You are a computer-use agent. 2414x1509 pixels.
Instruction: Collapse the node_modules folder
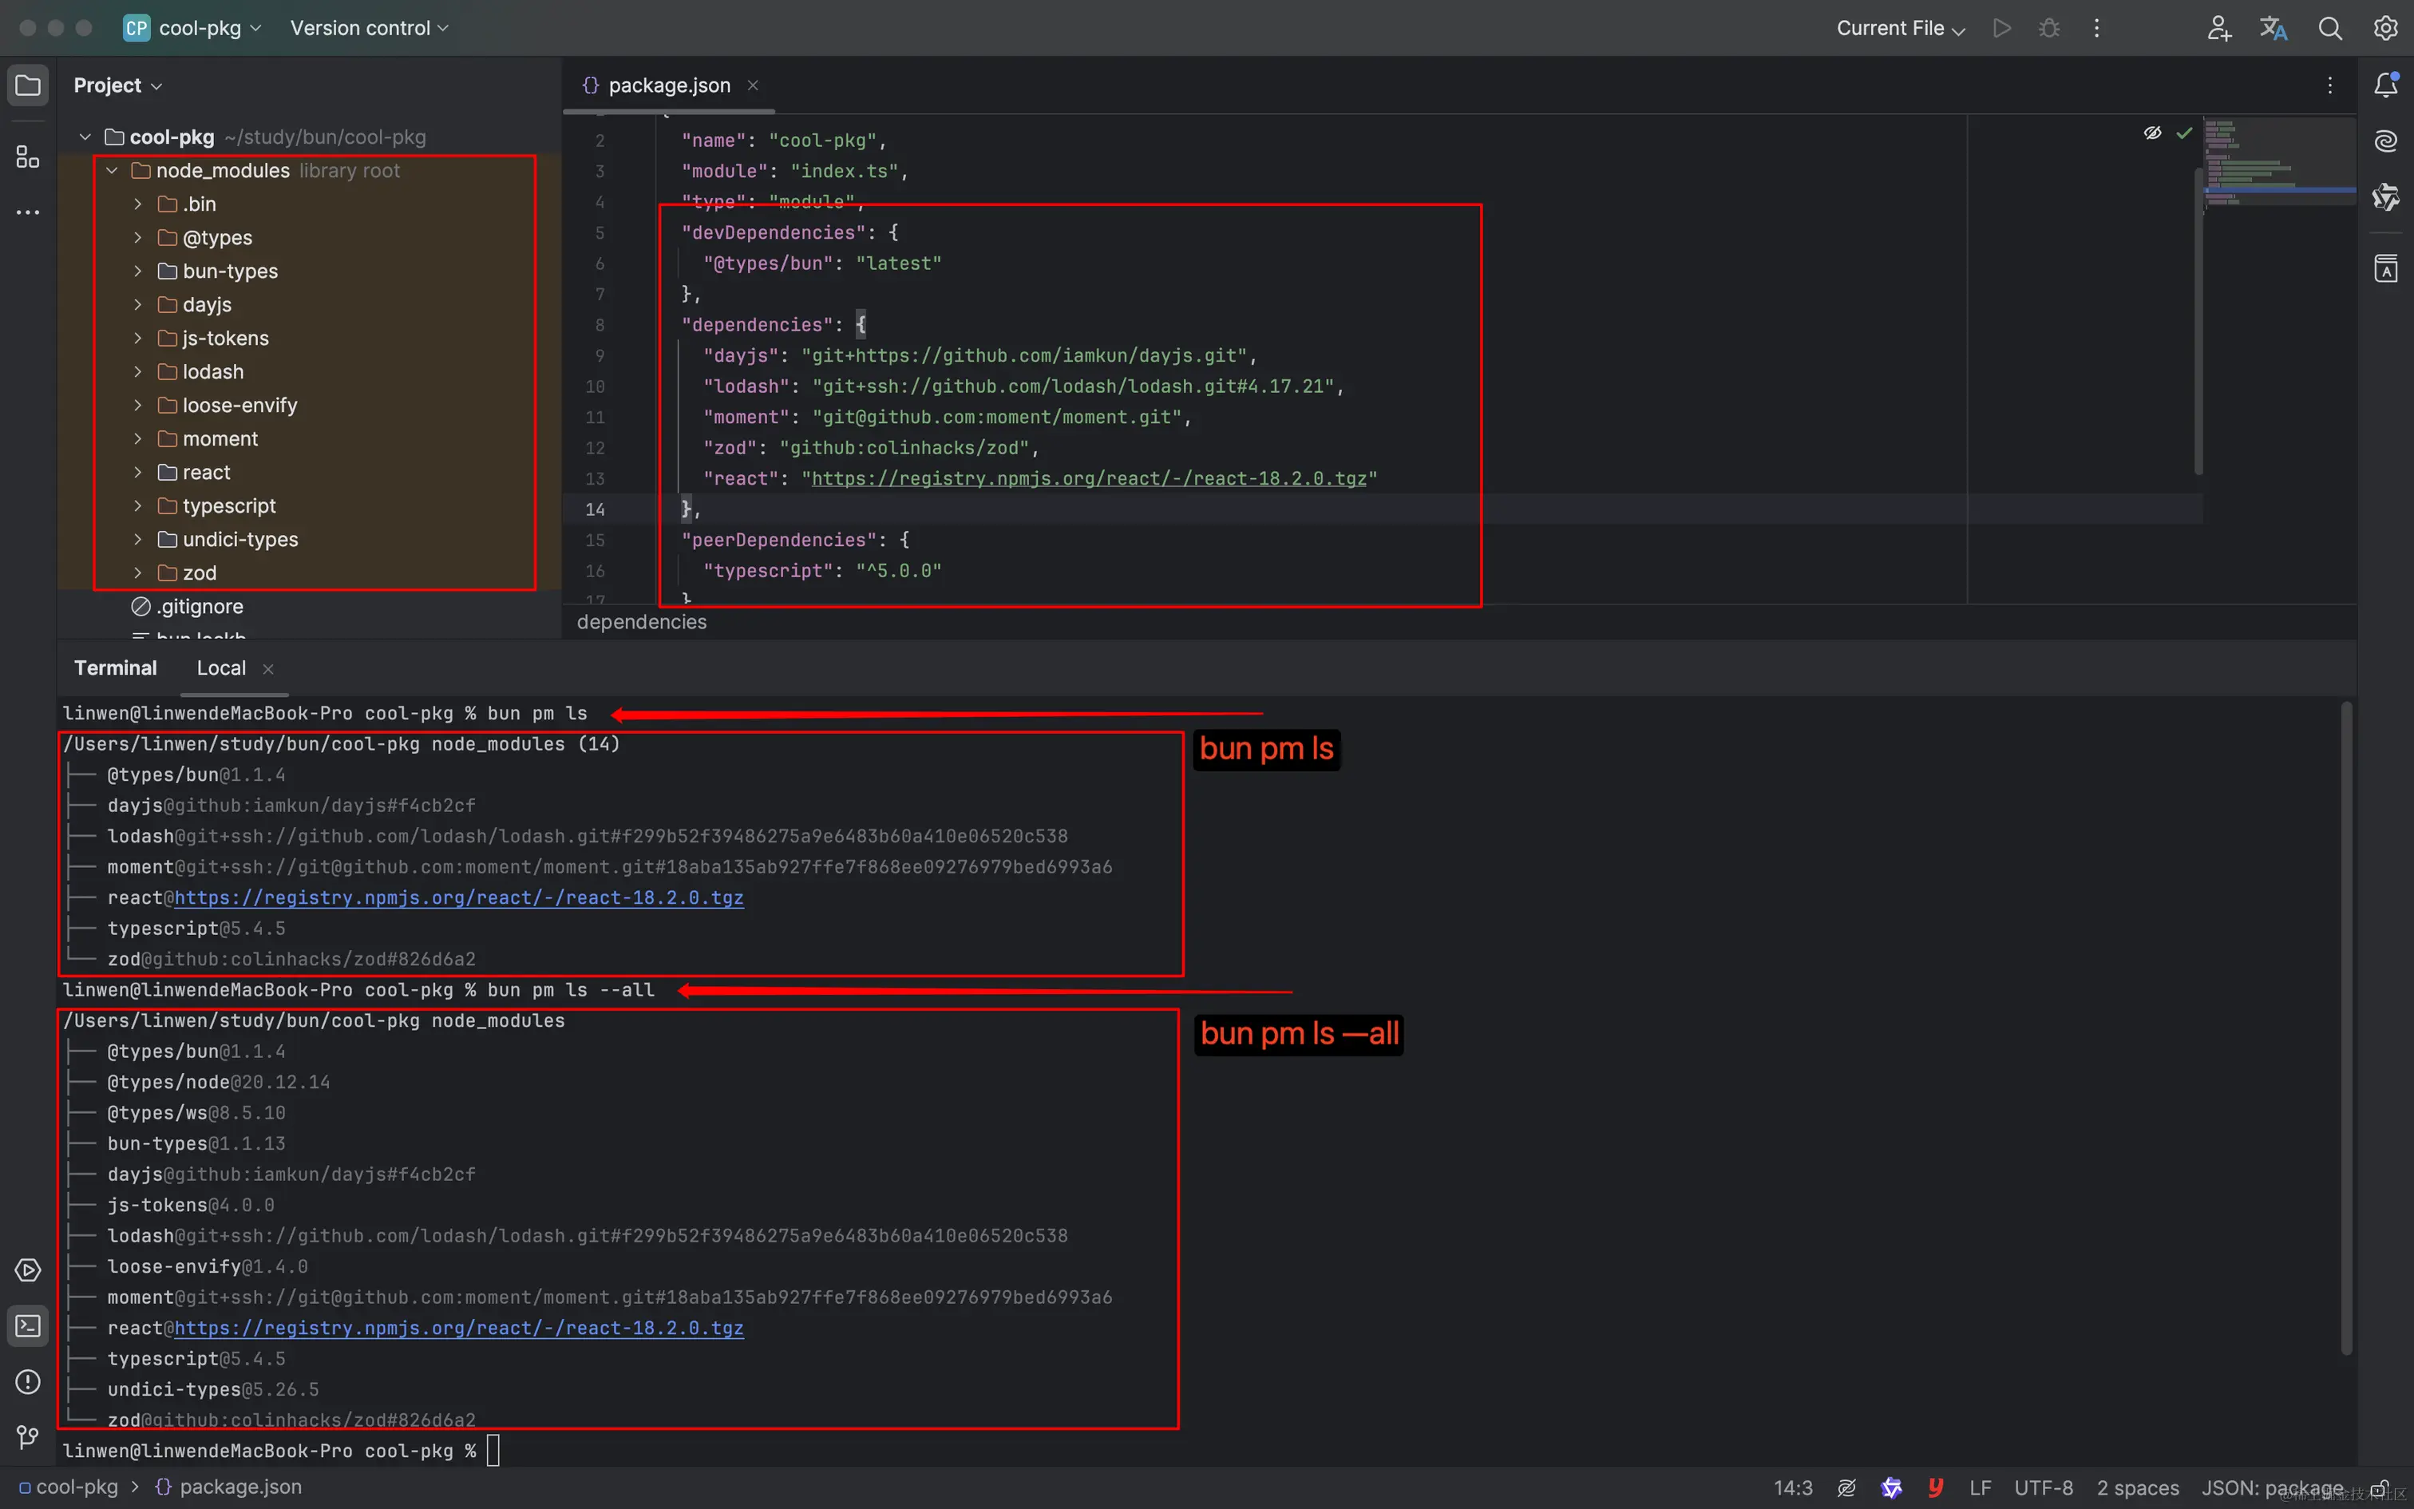click(112, 171)
